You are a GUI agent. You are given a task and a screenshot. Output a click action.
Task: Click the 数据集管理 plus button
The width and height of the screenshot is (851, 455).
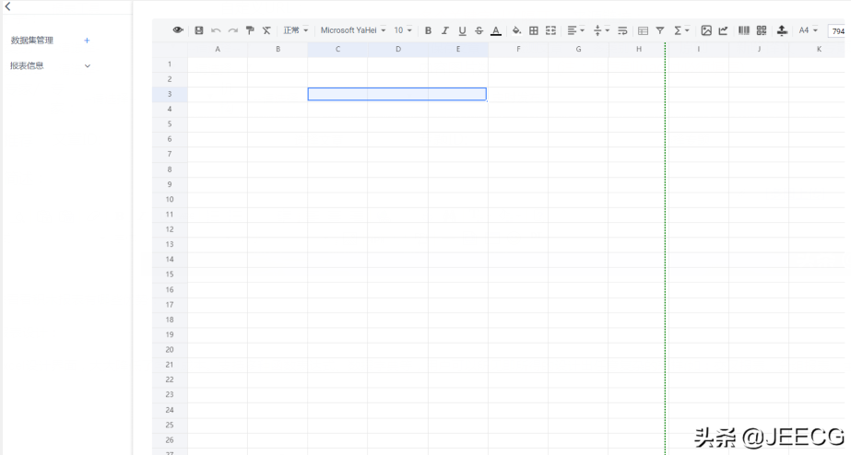click(x=88, y=41)
